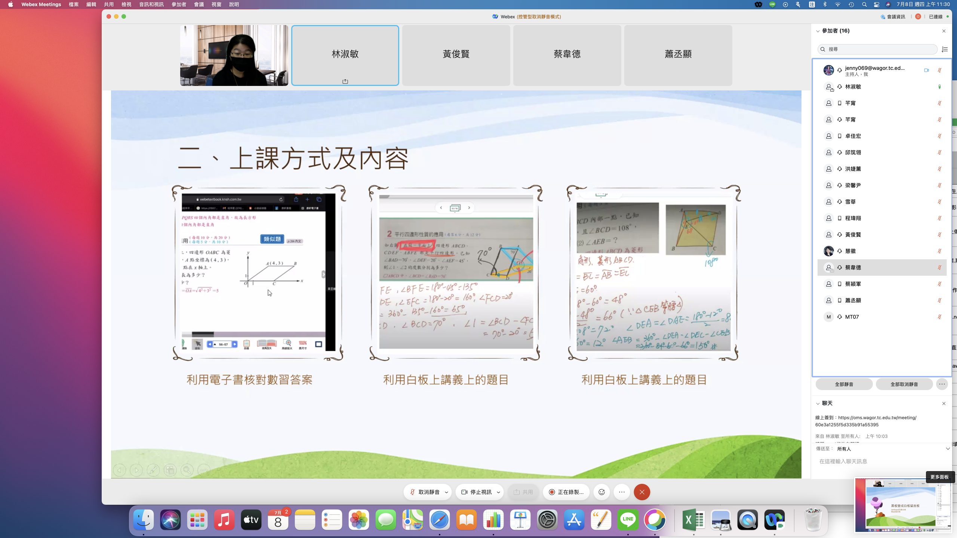Click the participant list sort icon

(945, 49)
